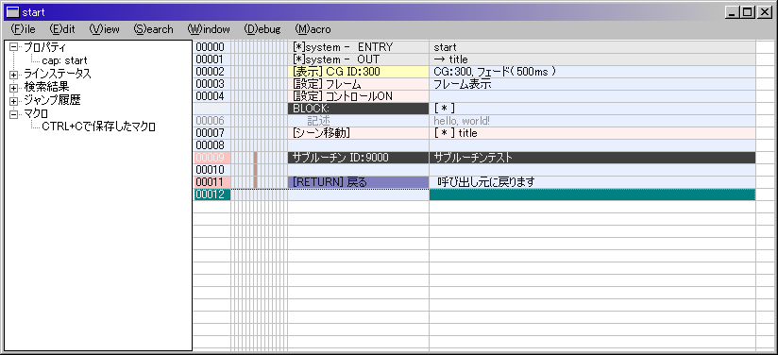Click line number 00001
This screenshot has height=355, width=778.
click(211, 59)
